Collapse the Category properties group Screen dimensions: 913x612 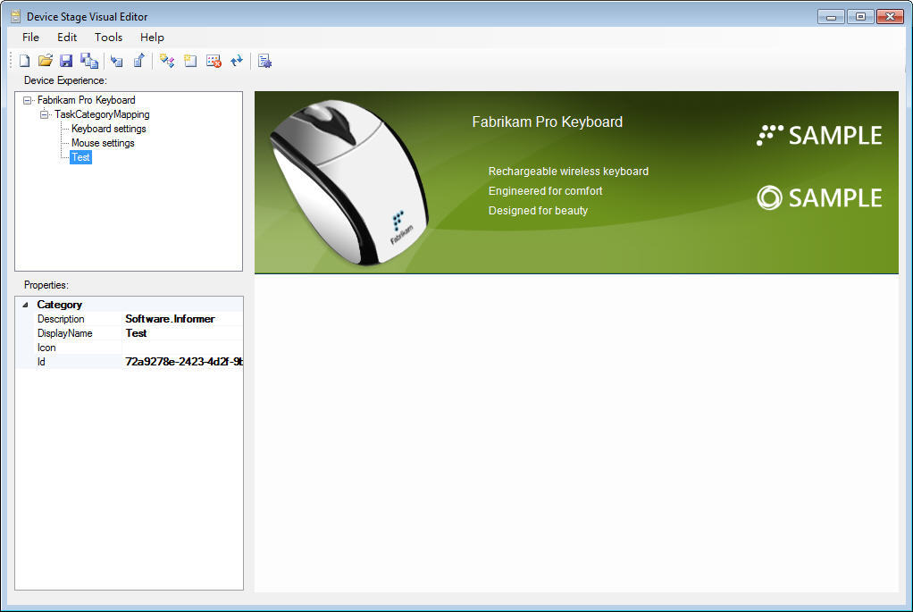click(x=25, y=305)
